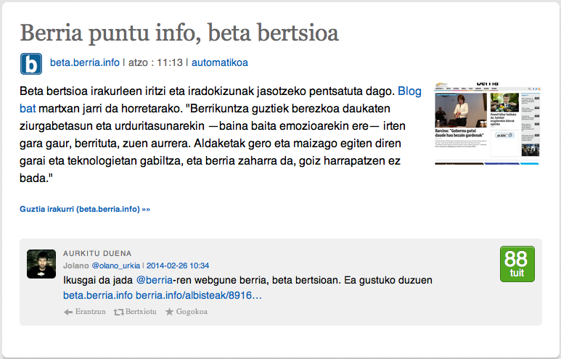This screenshot has height=359, width=561.
Task: Open the @berria mention in tweet
Action: (155, 280)
